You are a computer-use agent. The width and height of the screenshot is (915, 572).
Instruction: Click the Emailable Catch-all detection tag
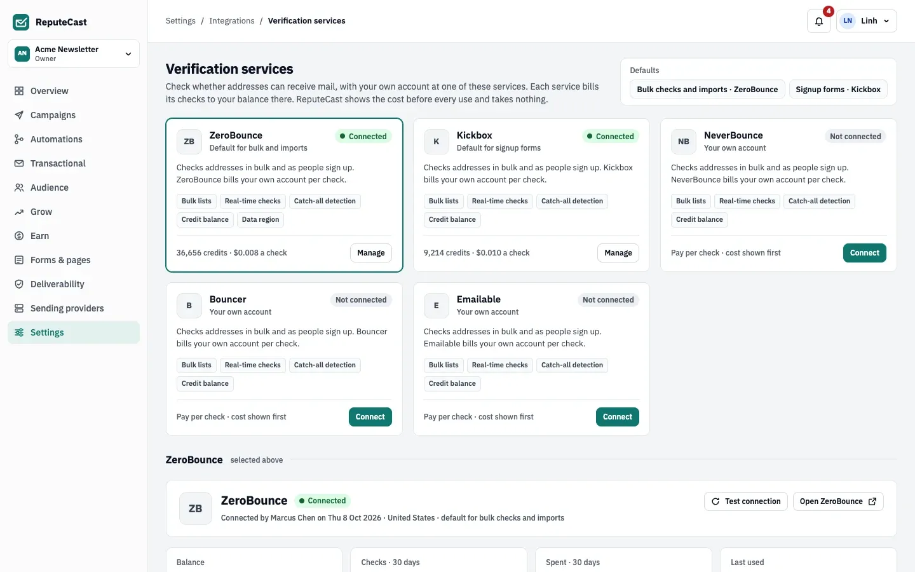pos(572,365)
